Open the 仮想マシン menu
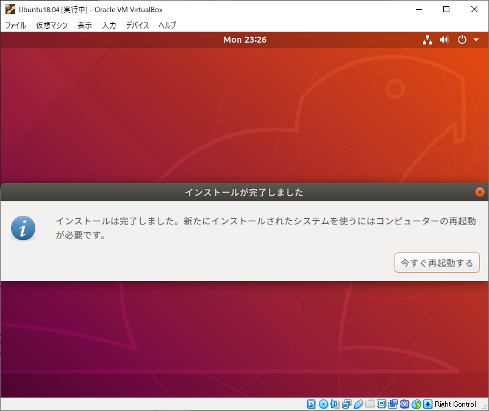 (52, 25)
